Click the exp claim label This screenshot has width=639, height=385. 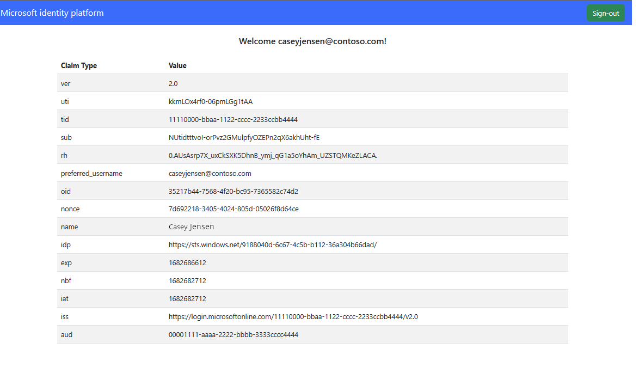point(66,262)
